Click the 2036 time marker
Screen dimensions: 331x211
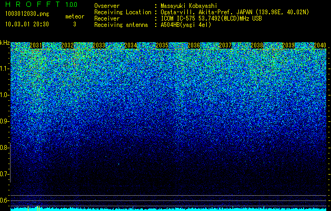(x=194, y=45)
